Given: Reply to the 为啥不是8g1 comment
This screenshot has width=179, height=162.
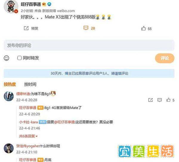Looking at the screenshot, I should (x=160, y=100).
